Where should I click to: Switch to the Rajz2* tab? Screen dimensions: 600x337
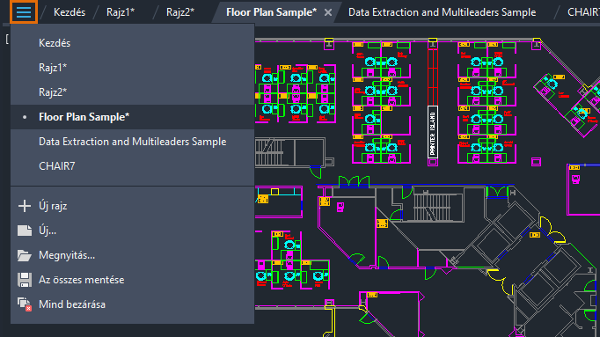click(x=180, y=12)
